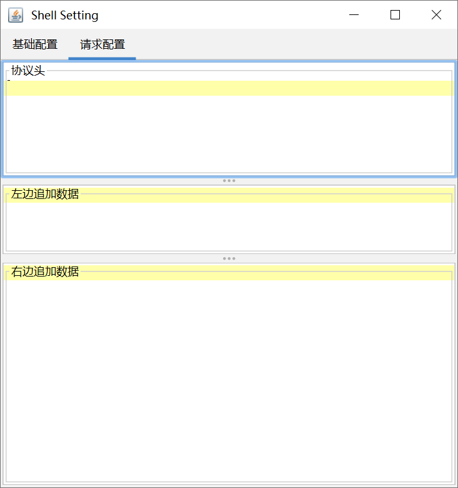Image resolution: width=458 pixels, height=488 pixels.
Task: Click the highlighted first line in 协议头 editor
Action: [x=229, y=88]
